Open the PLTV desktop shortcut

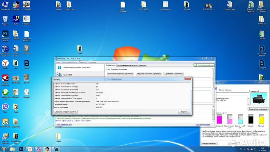click(x=16, y=20)
